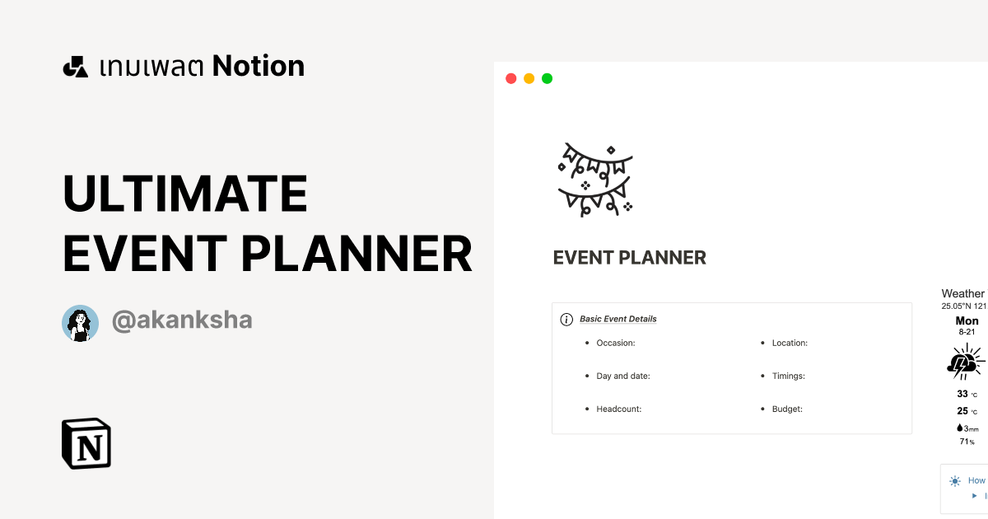Screen dimensions: 988x519
Task: Click the sun icon next to How
Action: pyautogui.click(x=954, y=480)
